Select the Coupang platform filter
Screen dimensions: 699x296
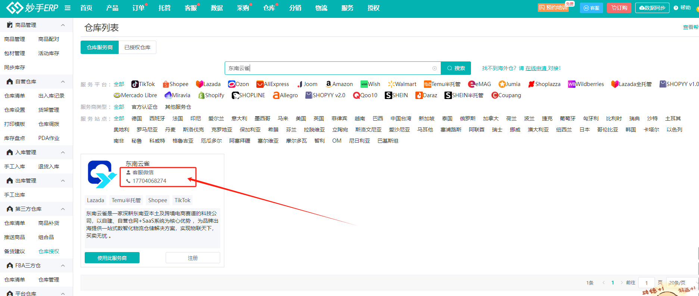click(x=506, y=95)
